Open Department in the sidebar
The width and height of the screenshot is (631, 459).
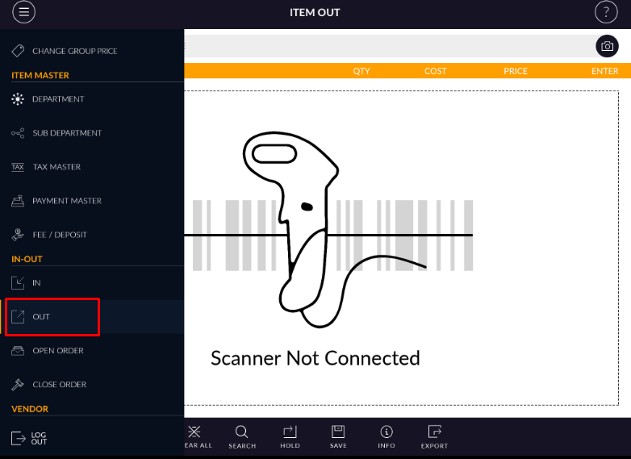pos(58,99)
